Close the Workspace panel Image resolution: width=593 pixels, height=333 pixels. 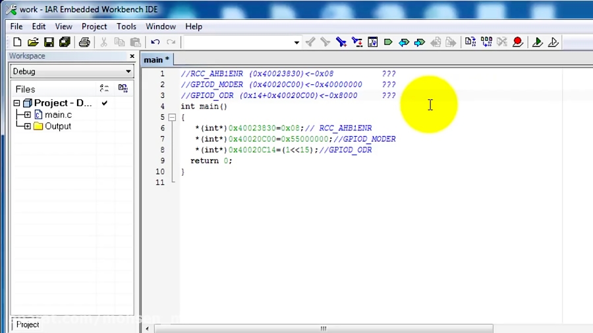tap(132, 56)
